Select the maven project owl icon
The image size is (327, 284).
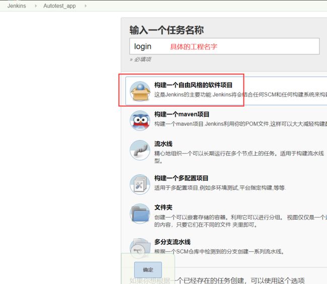tap(140, 121)
